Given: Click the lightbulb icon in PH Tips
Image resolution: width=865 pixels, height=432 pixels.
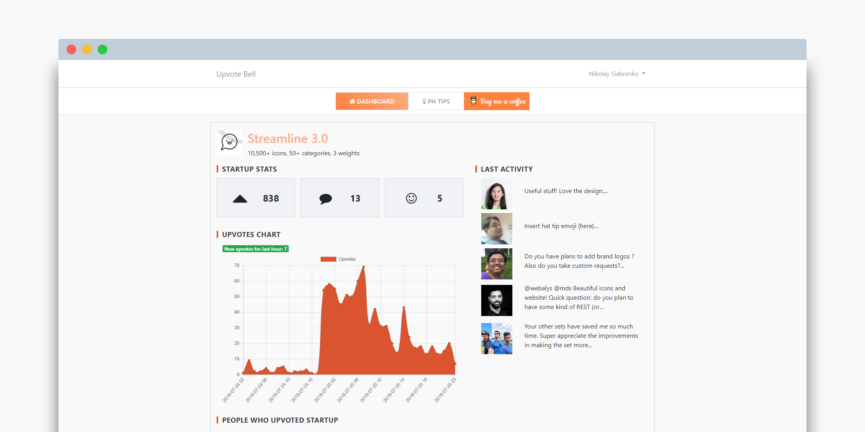Looking at the screenshot, I should [x=424, y=101].
